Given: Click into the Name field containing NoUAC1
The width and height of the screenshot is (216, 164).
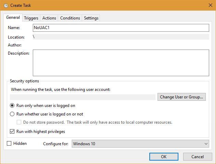Looking at the screenshot, I should pyautogui.click(x=121, y=28).
